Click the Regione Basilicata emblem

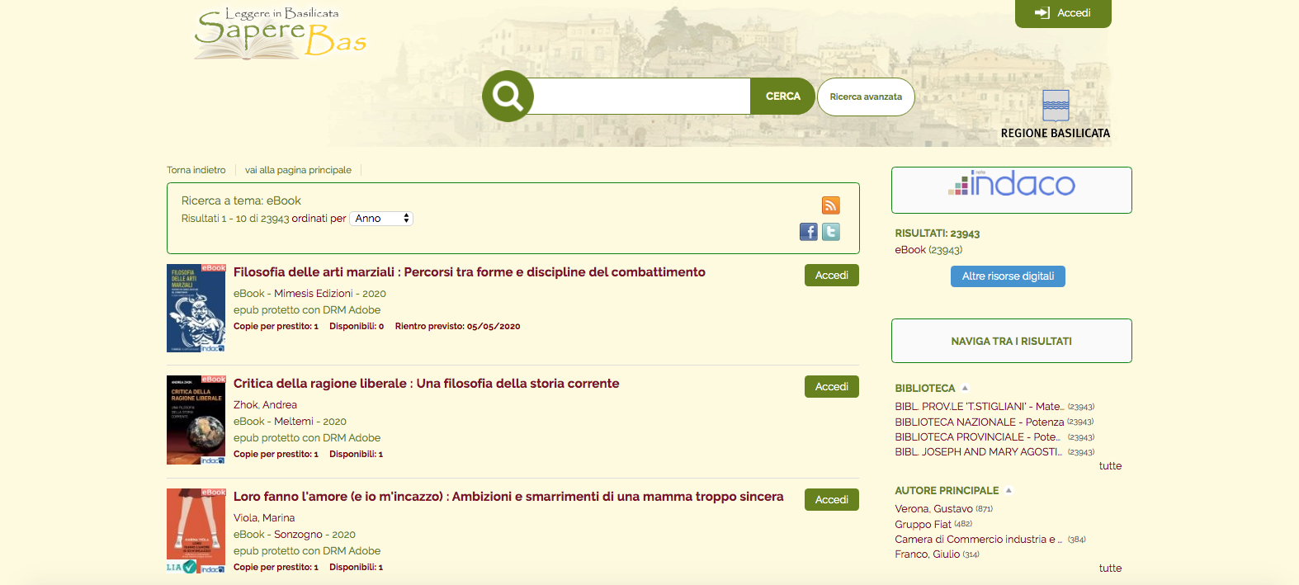click(1056, 106)
